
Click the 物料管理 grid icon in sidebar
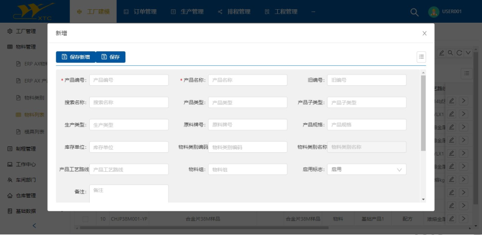10,46
